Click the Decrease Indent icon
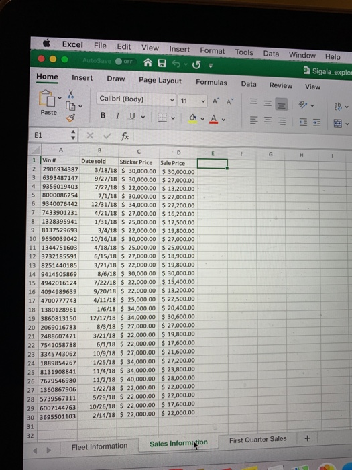The width and height of the screenshot is (352, 470). click(x=303, y=122)
